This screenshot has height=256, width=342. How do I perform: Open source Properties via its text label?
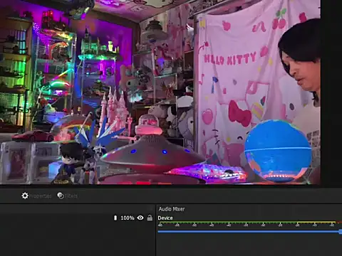pyautogui.click(x=40, y=196)
